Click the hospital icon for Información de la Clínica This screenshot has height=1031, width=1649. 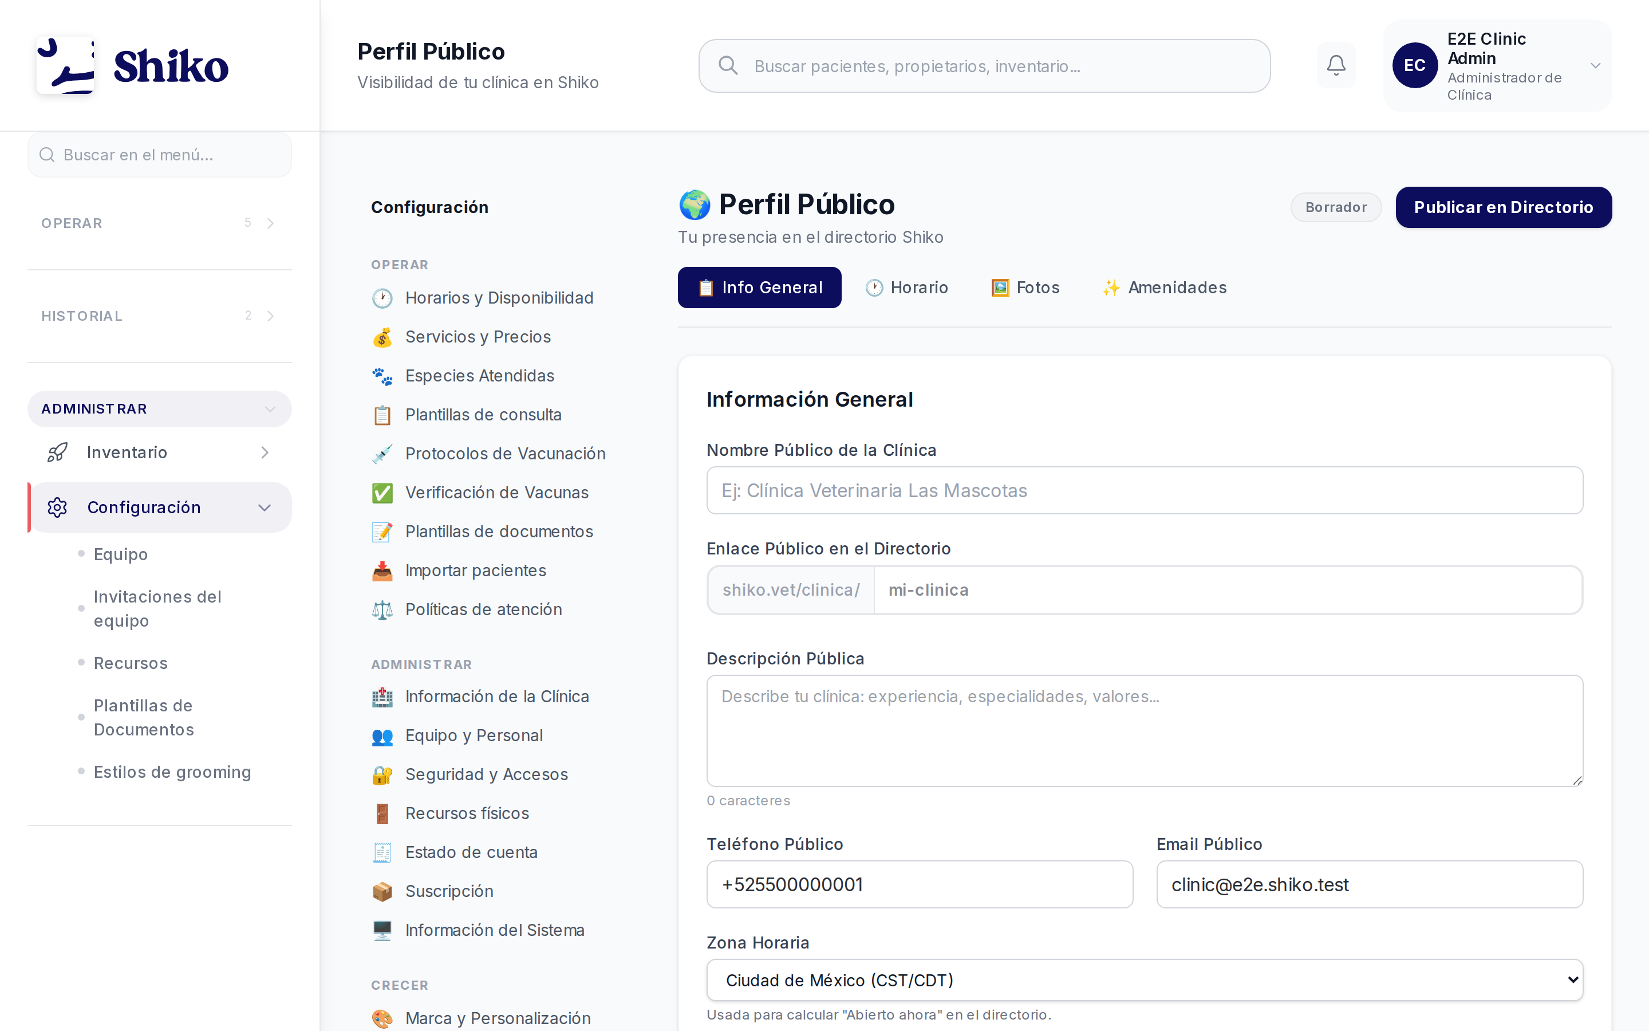click(x=382, y=696)
